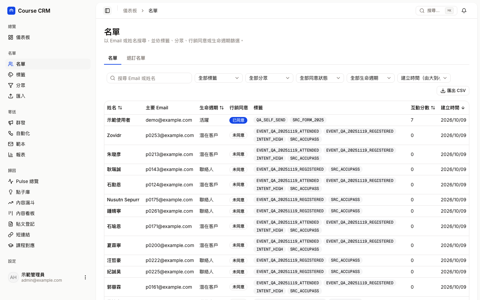Toggle the sidebar panel icon

point(107,11)
